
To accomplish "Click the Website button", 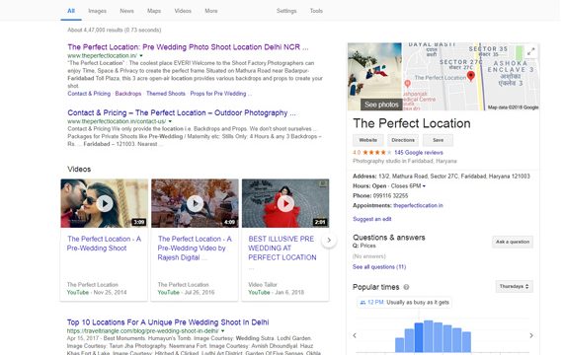I will [368, 140].
